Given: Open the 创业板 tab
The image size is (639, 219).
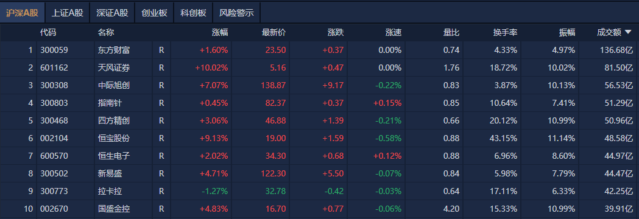Looking at the screenshot, I should tap(154, 13).
